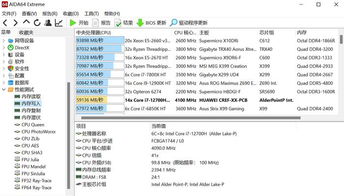Click the DirectX Xbox icon
The image size is (344, 196).
coord(10,48)
